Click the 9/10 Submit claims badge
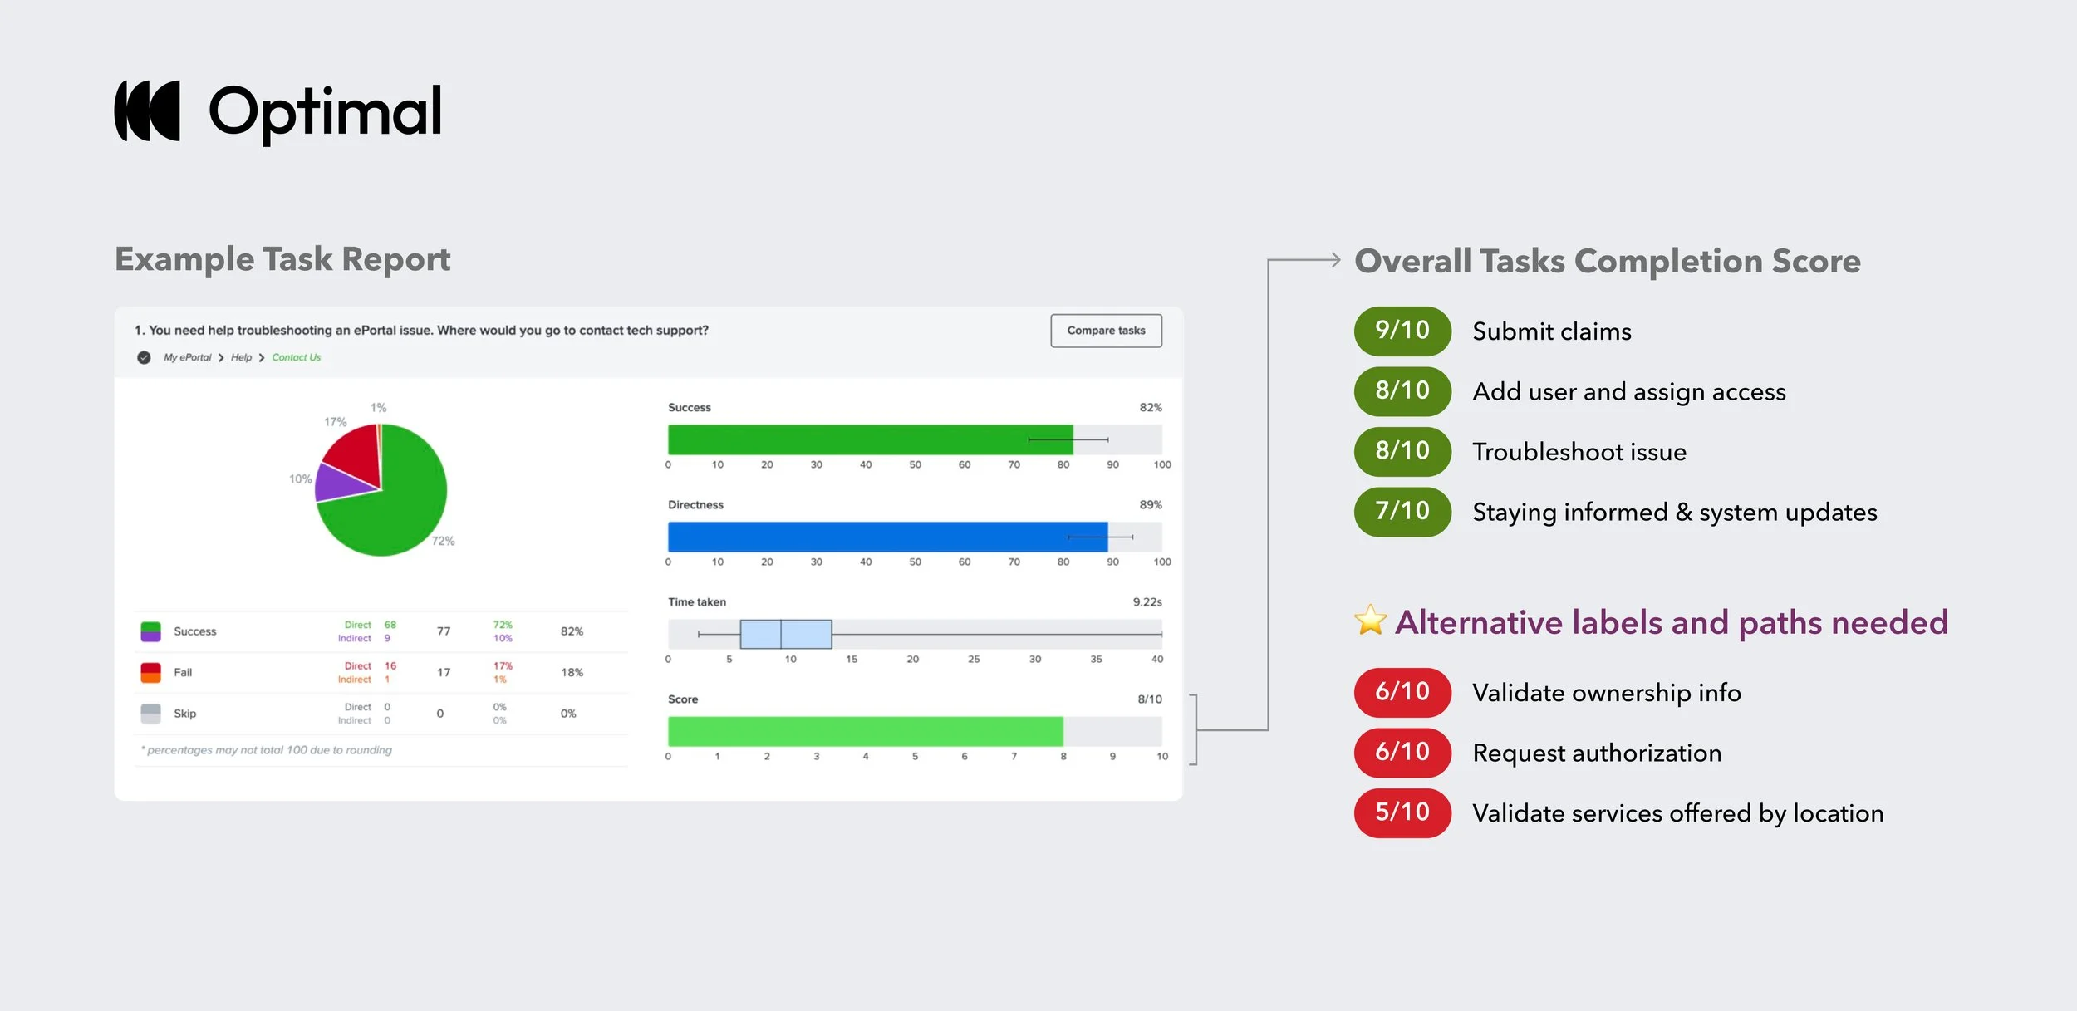The height and width of the screenshot is (1011, 2077). (x=1402, y=331)
